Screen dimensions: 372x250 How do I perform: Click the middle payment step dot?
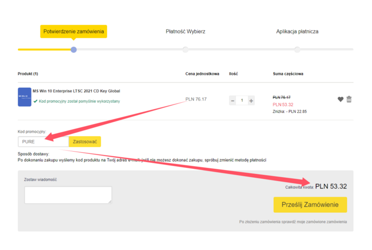pyautogui.click(x=185, y=49)
